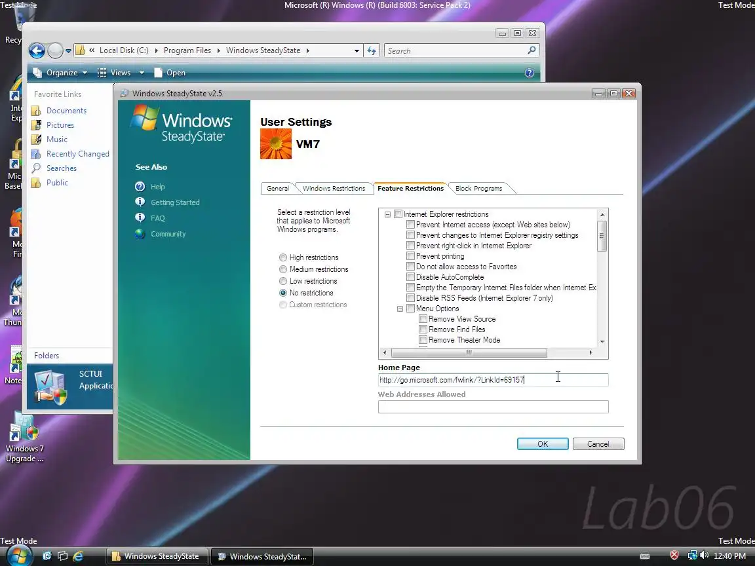This screenshot has height=566, width=755.
Task: Click the Music icon in Favorite Links
Action: [36, 140]
